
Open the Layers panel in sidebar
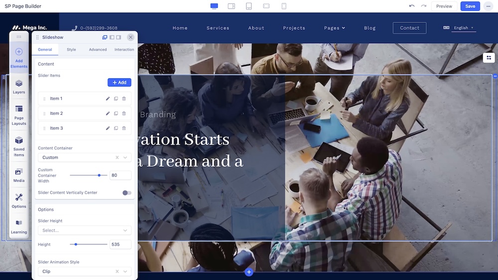pos(19,86)
